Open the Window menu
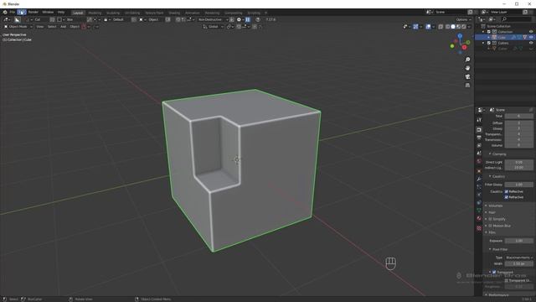 [48, 13]
